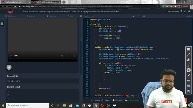Open the Java language dropdown

click(x=89, y=16)
